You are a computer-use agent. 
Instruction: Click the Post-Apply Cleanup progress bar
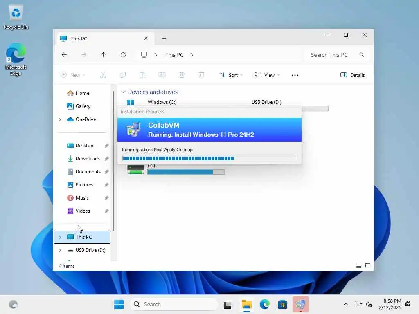click(x=209, y=158)
